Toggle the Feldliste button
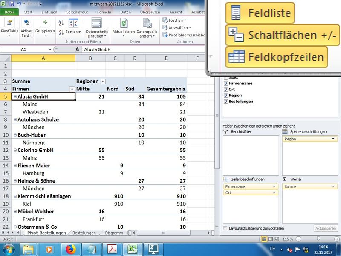Viewport: 341px width, 256px height. (260, 13)
